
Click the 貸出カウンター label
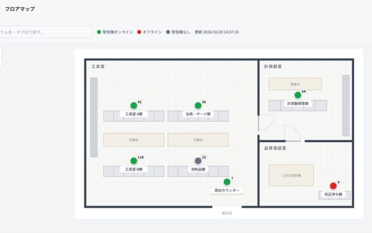[227, 190]
